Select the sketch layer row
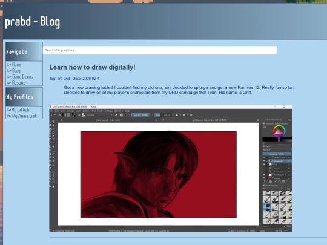Viewport: 327px width, 245px height. [x=277, y=168]
